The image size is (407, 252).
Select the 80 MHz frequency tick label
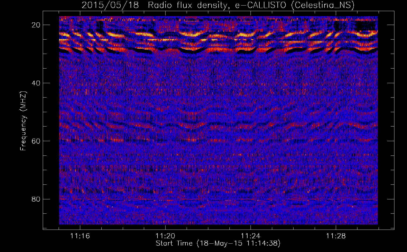point(36,199)
